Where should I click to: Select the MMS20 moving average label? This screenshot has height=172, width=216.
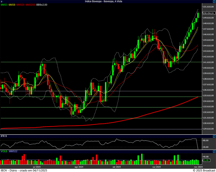pos(21,5)
